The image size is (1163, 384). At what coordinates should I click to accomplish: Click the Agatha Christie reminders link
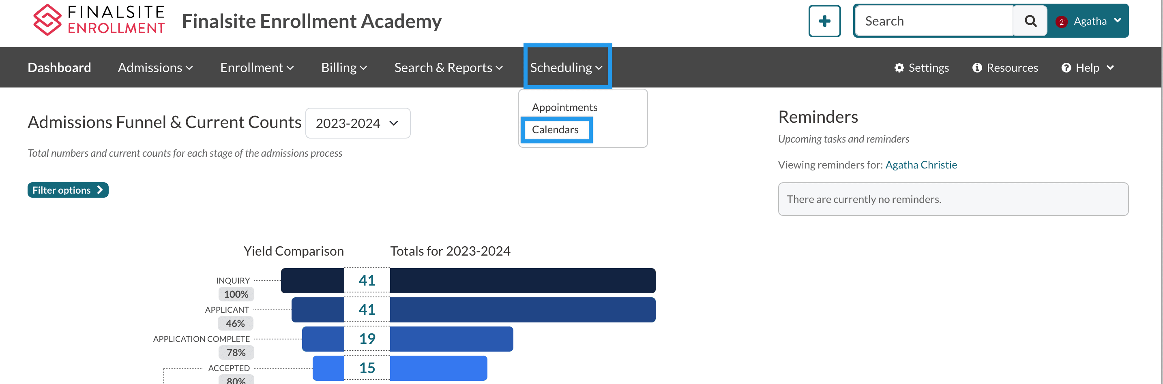tap(921, 165)
